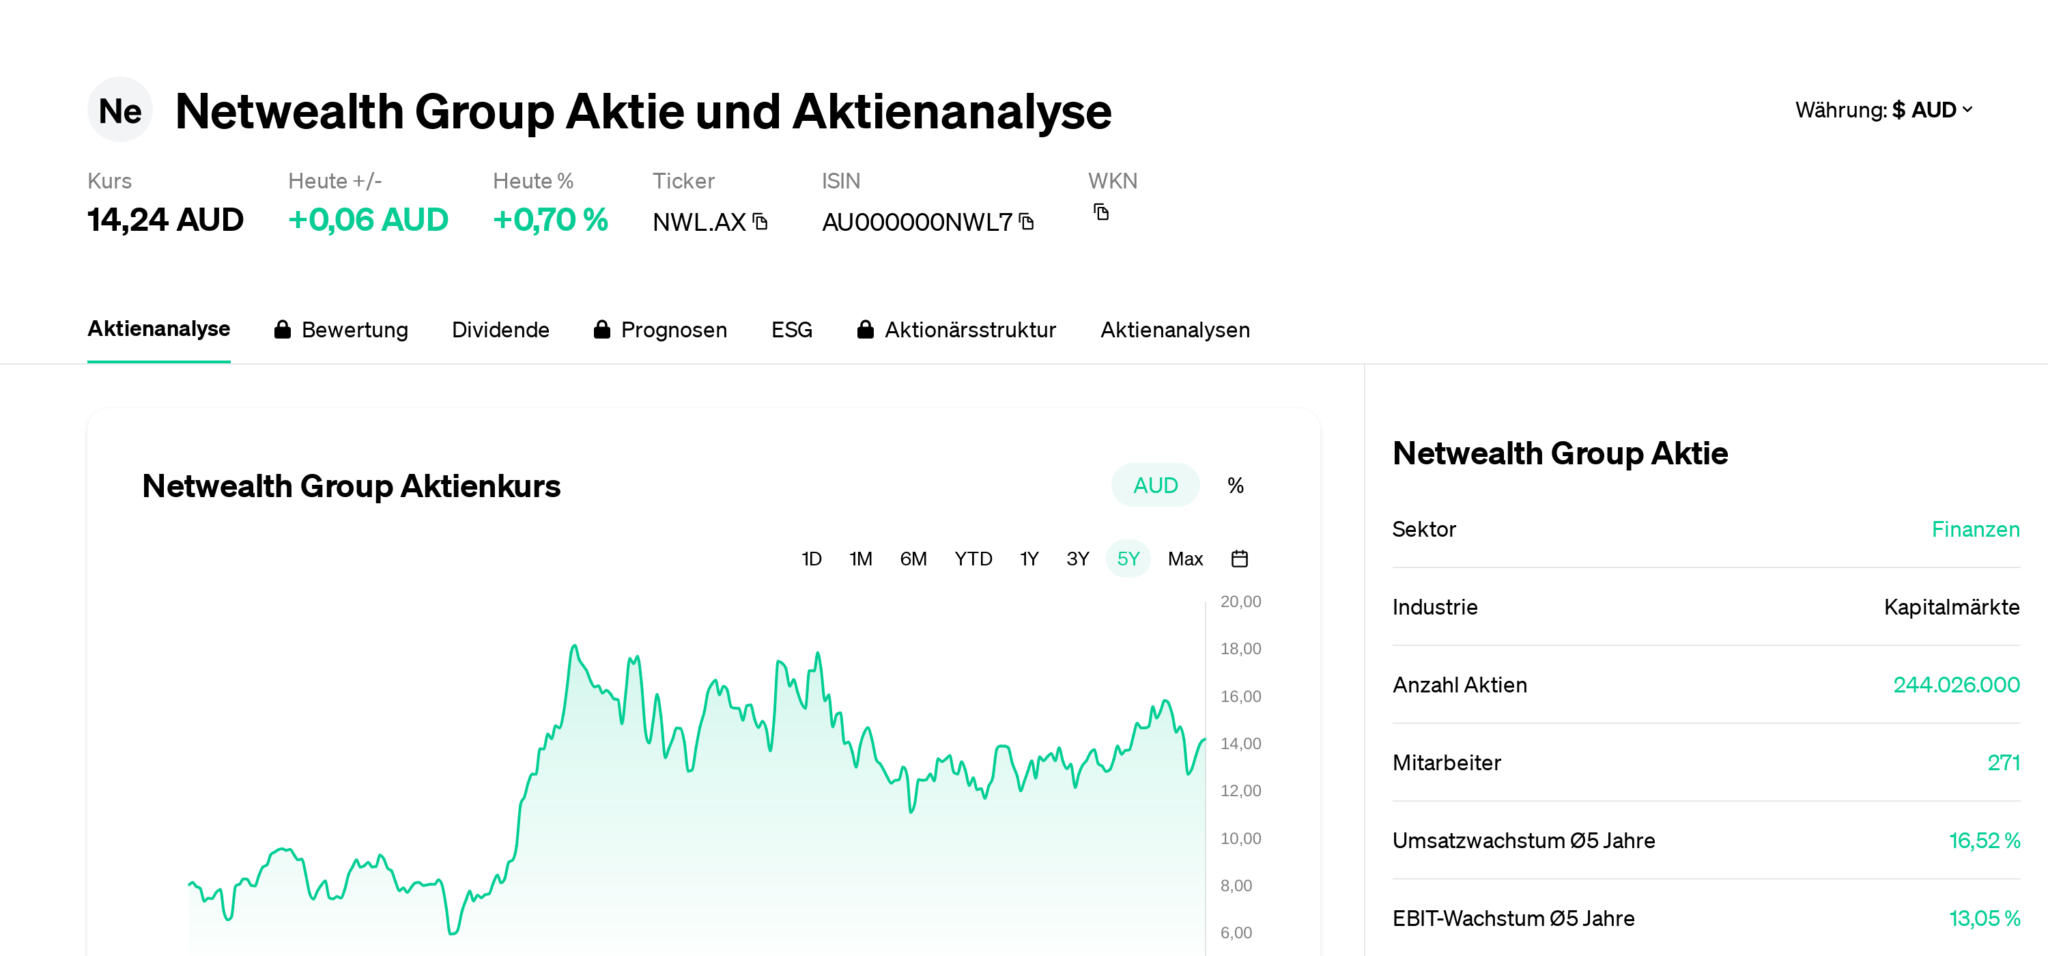The image size is (2048, 956).
Task: Copy the ISIN AU000000NWL7 via copy icon
Action: click(x=1026, y=222)
